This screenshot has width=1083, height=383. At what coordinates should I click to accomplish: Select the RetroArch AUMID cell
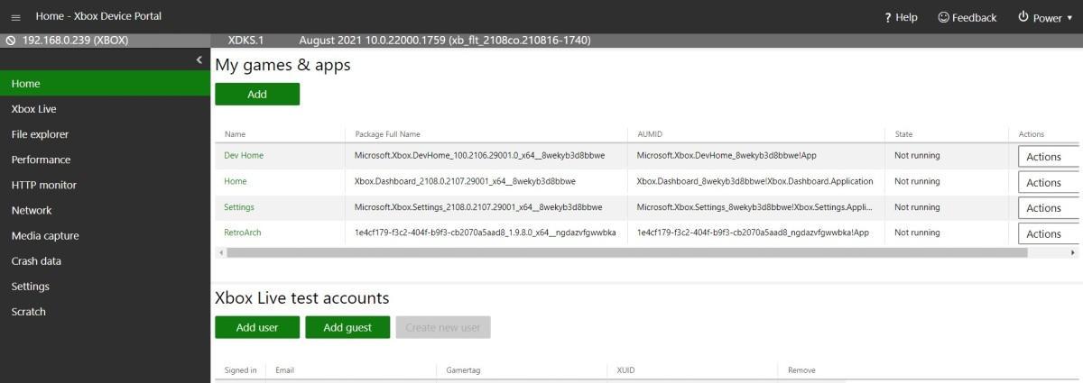(x=753, y=233)
